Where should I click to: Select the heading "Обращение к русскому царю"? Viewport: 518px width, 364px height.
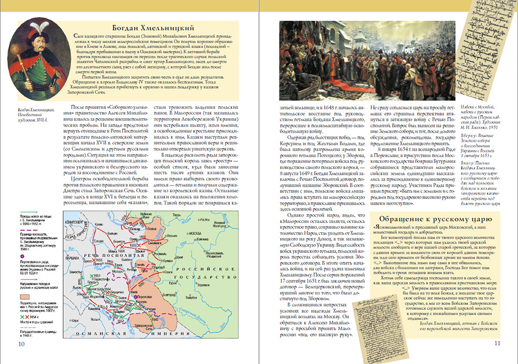coord(436,219)
